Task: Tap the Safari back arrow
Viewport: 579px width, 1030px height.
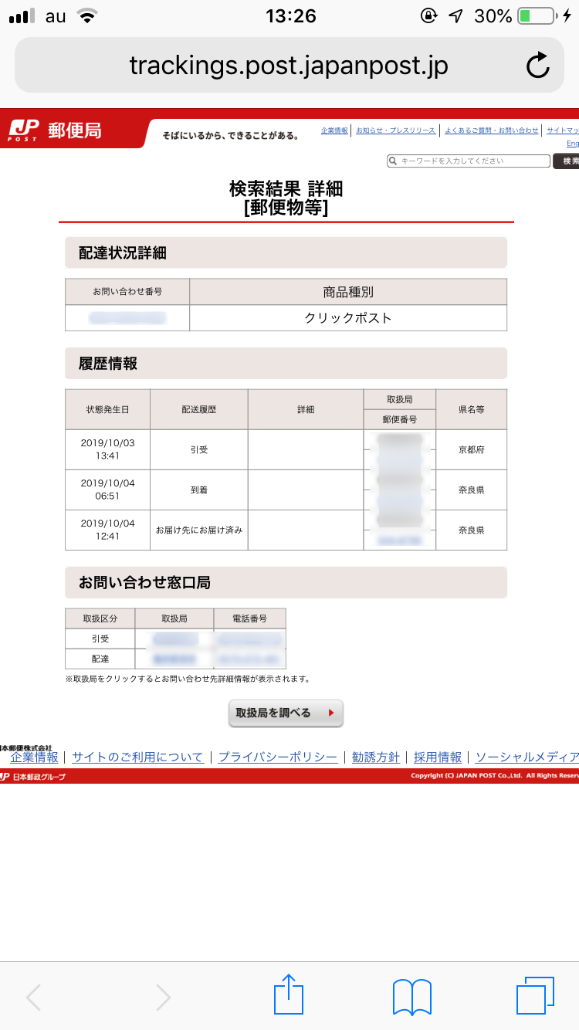Action: coord(34,997)
